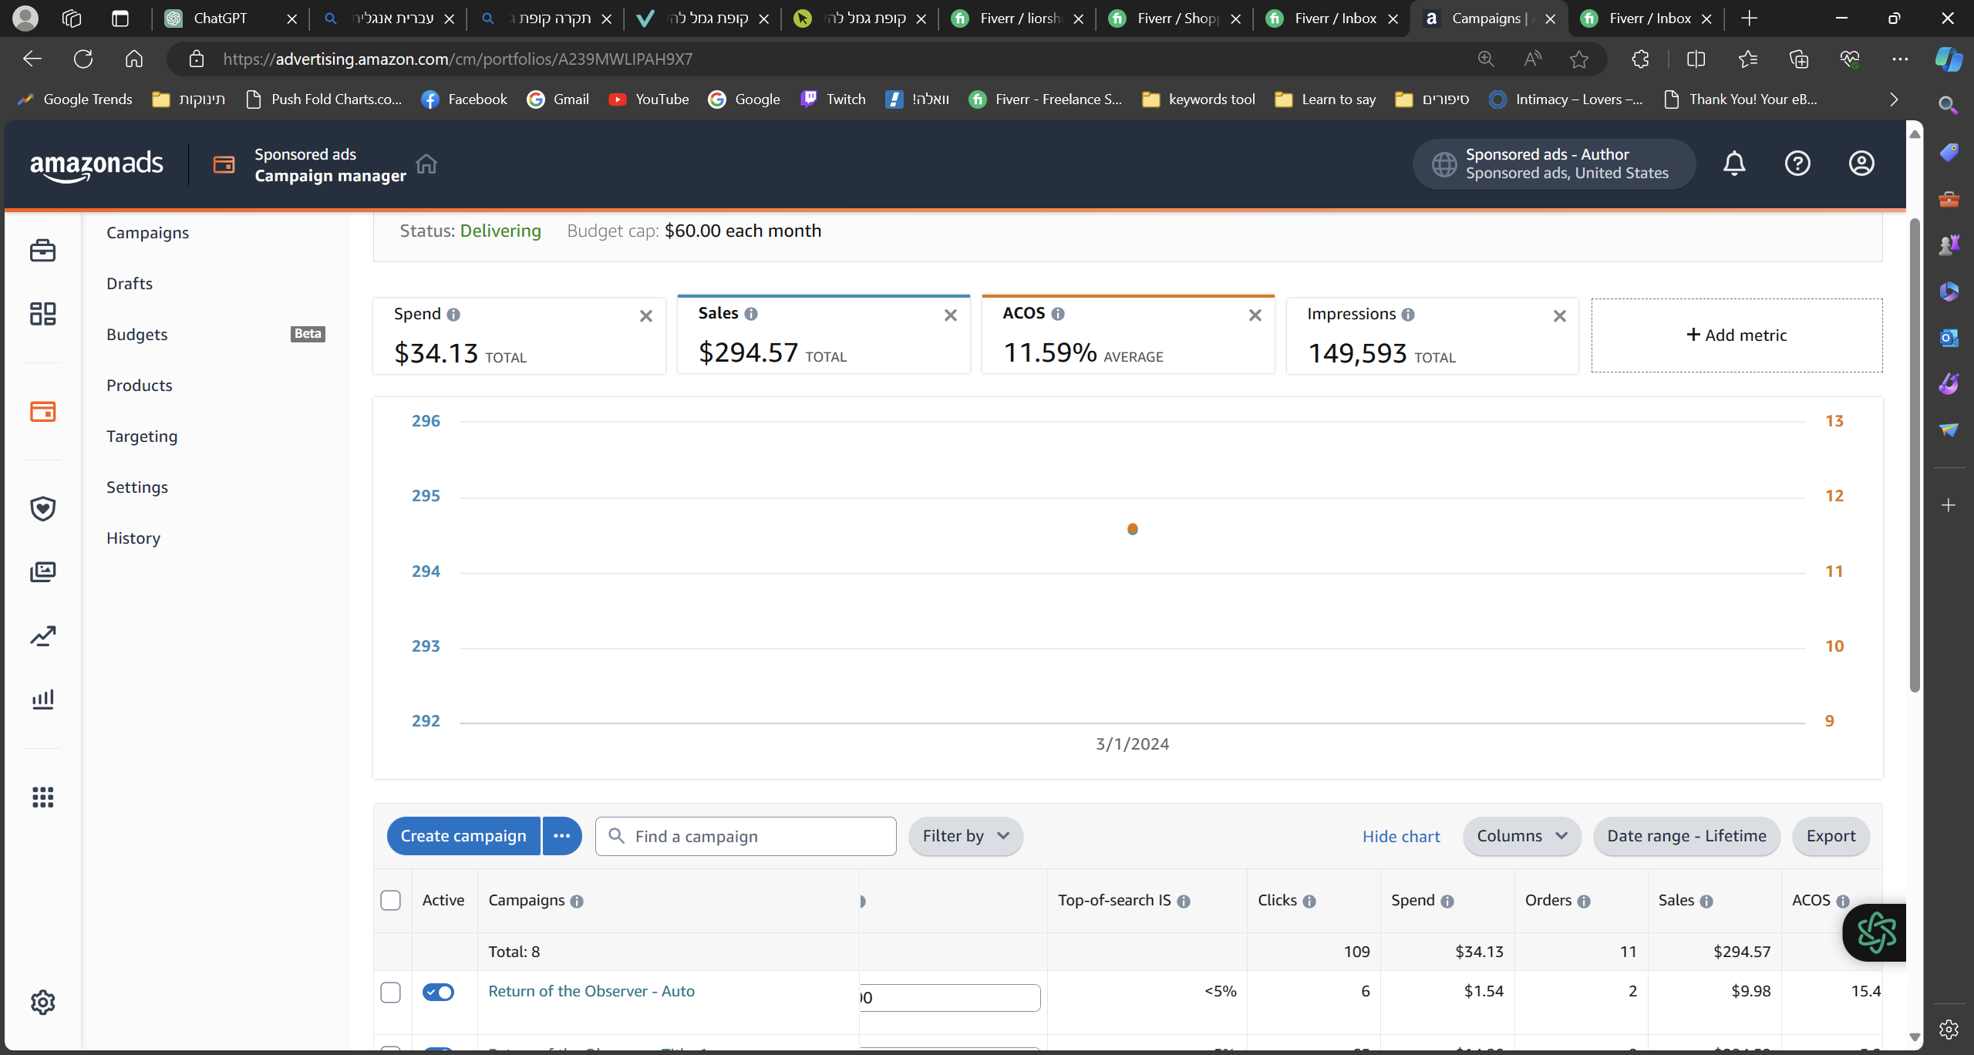Open more options next to Create campaign
The width and height of the screenshot is (1974, 1055).
click(x=562, y=836)
